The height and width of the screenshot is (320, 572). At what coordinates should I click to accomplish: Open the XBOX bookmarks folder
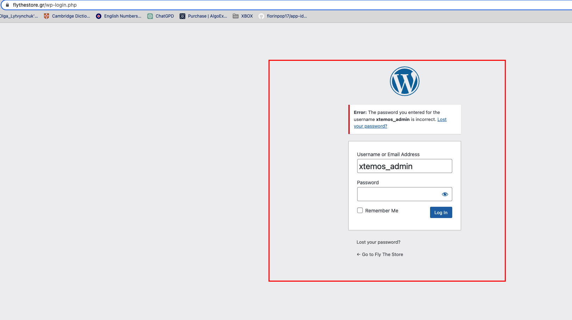pyautogui.click(x=243, y=16)
